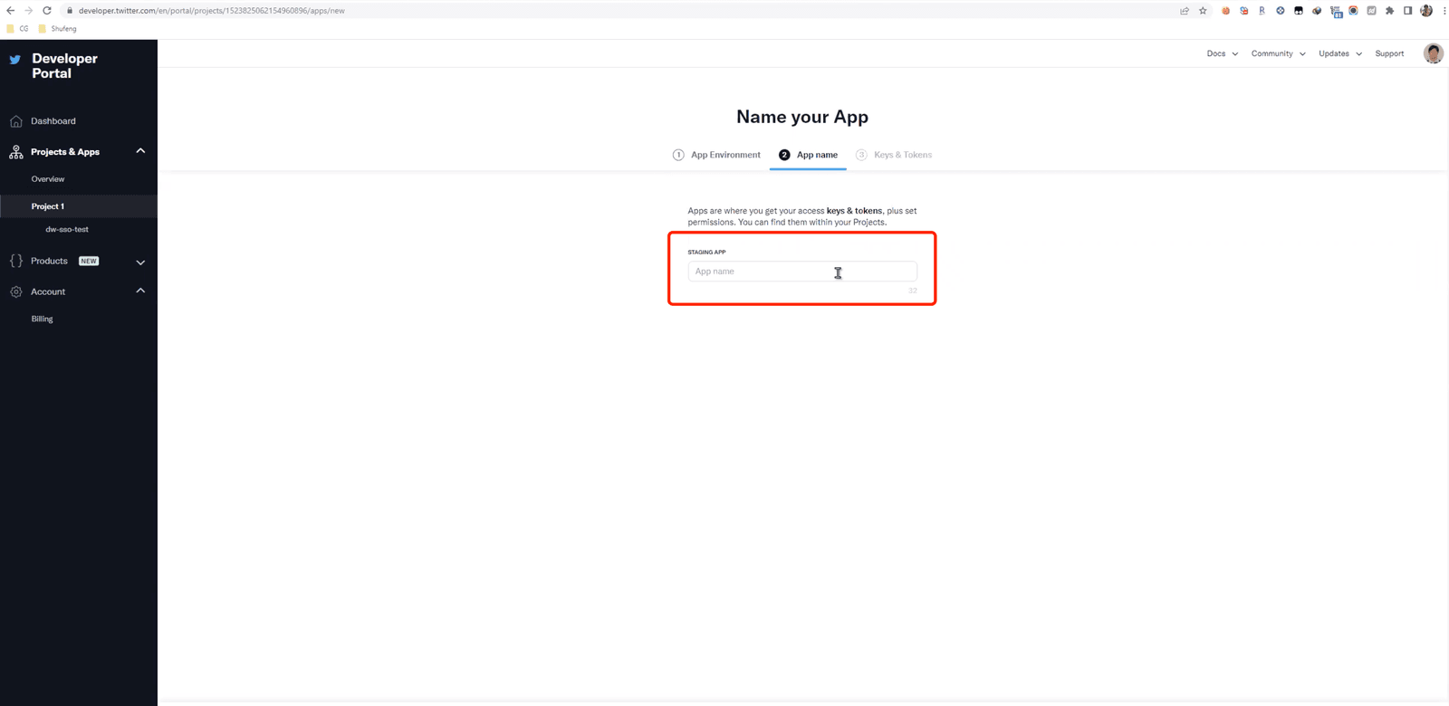The image size is (1449, 706).
Task: Open the Community dropdown menu
Action: (1278, 53)
